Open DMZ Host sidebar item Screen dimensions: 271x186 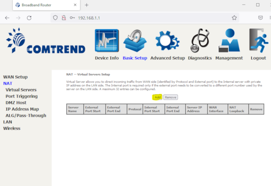[x=16, y=103]
